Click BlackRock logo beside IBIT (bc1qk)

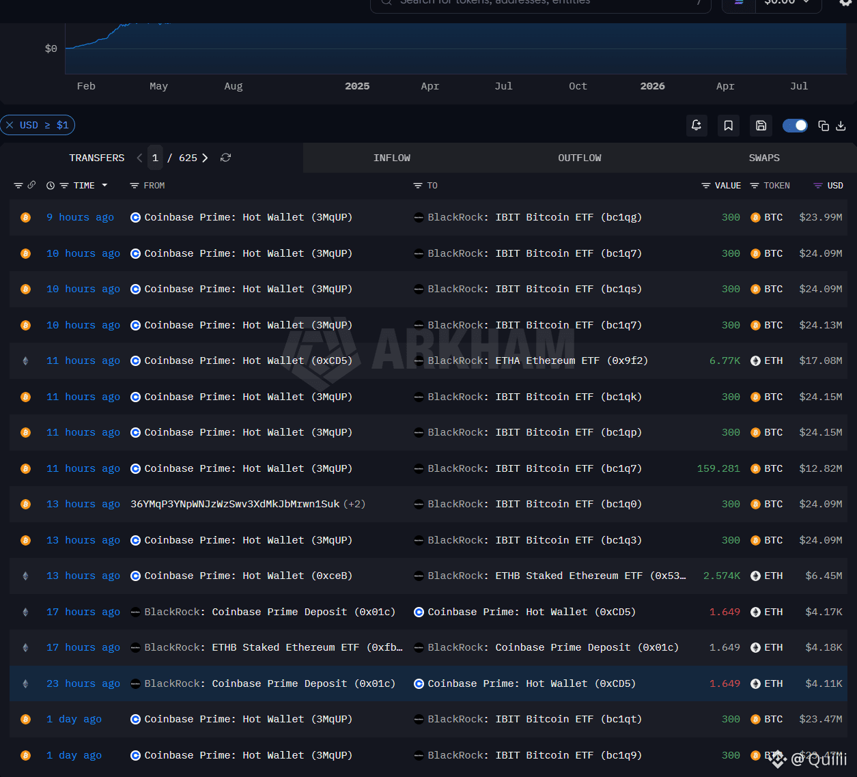pyautogui.click(x=419, y=397)
